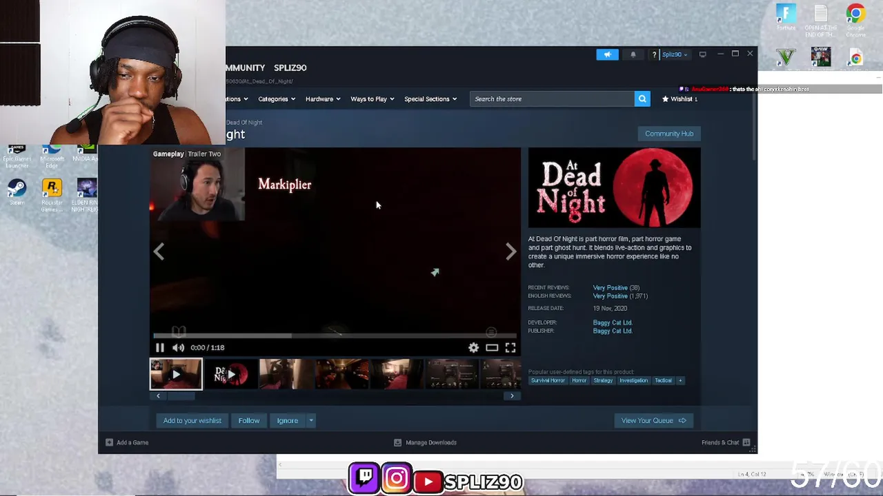The width and height of the screenshot is (883, 496).
Task: Open English reviews Very Positive link
Action: pos(610,296)
